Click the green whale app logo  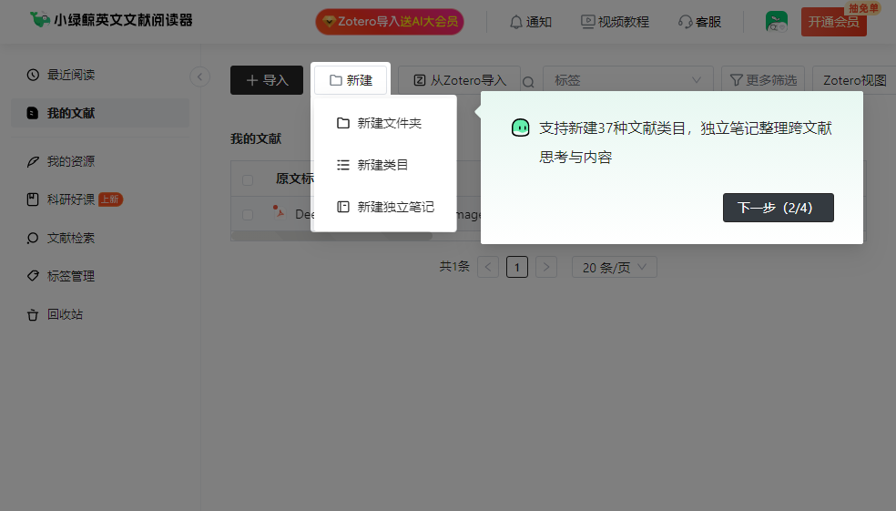(39, 19)
